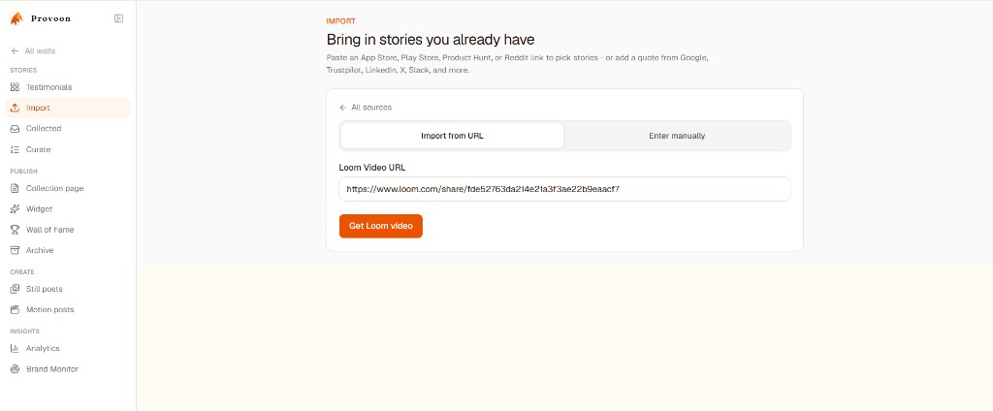Click the Analytics bar chart icon
This screenshot has width=993, height=411.
pos(16,348)
